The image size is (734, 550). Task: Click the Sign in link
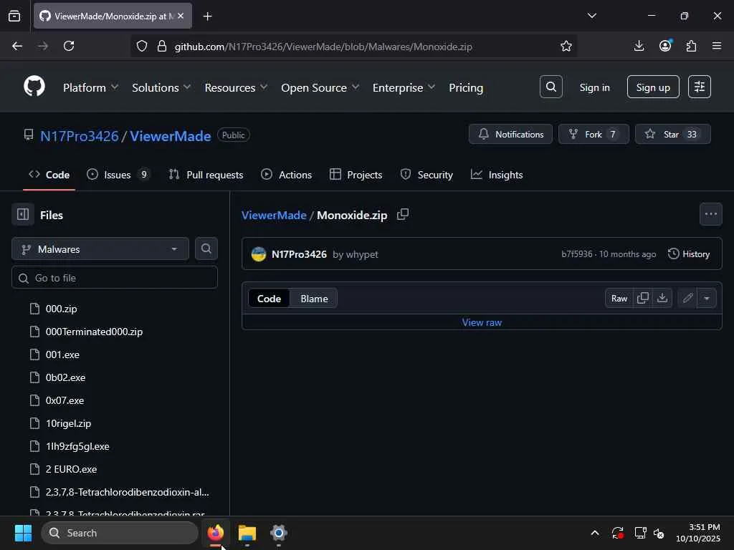(x=594, y=87)
